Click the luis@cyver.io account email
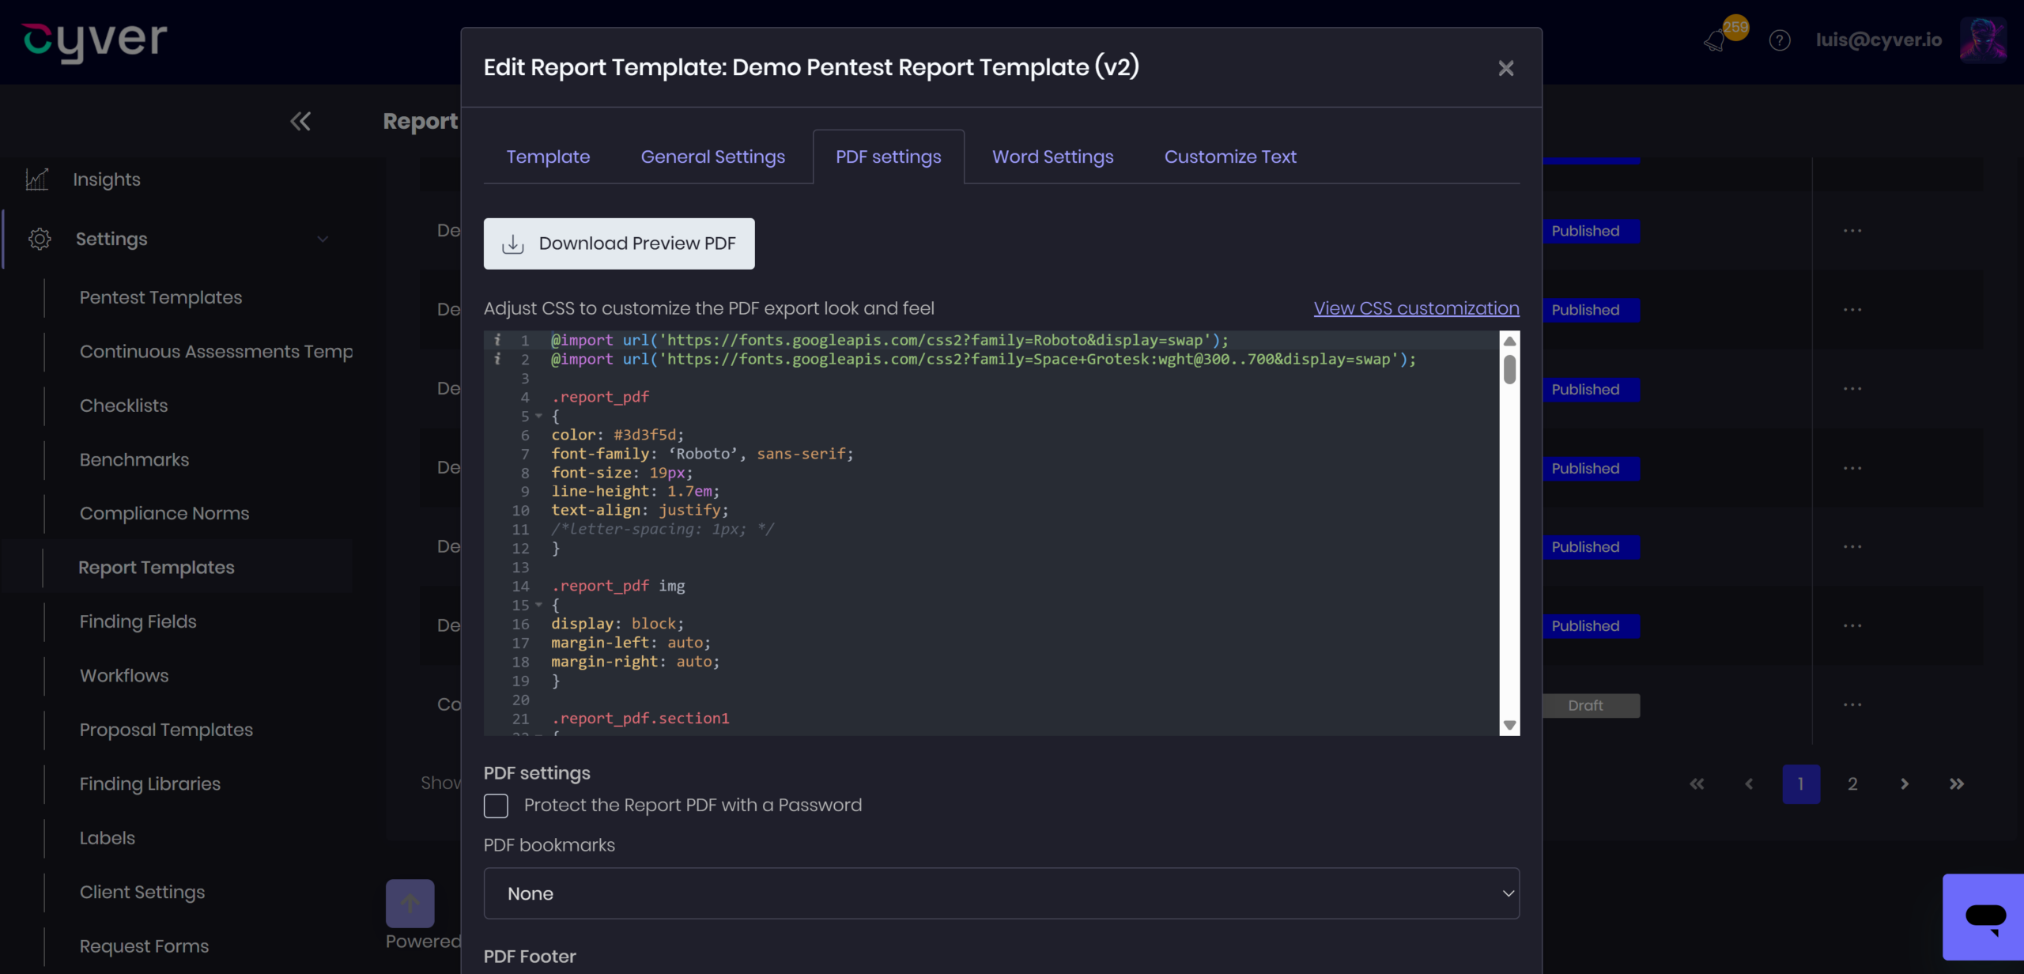This screenshot has height=974, width=2024. tap(1879, 40)
